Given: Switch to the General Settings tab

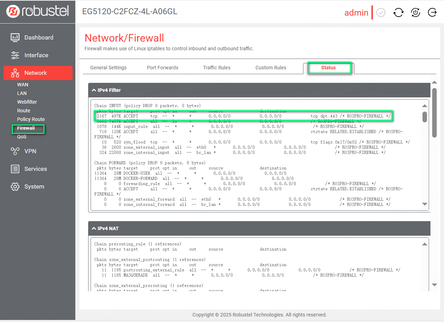Looking at the screenshot, I should [x=108, y=68].
